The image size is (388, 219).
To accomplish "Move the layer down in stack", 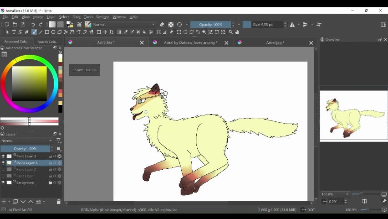I will point(23,202).
